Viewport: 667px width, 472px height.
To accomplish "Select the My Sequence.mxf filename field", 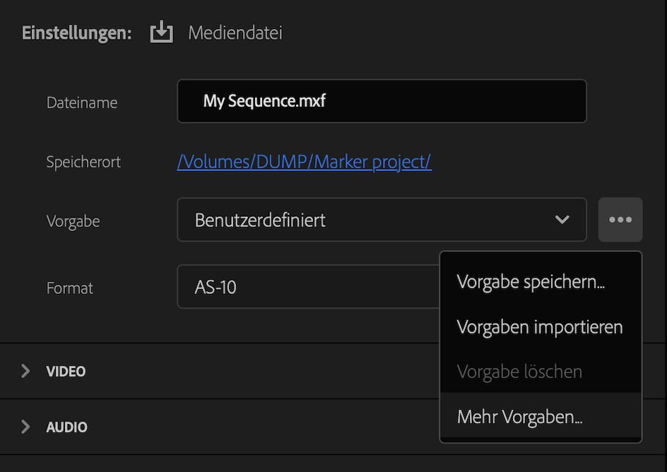I will pos(382,101).
